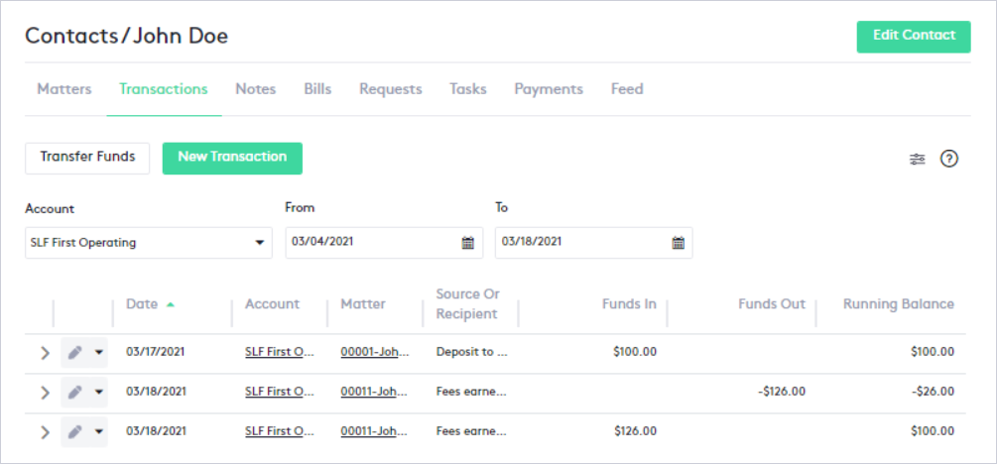Expand the last $126.00 Funds In row
This screenshot has width=997, height=464.
(44, 431)
